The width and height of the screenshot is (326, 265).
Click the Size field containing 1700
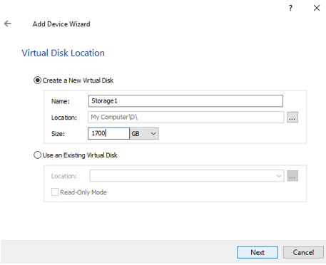pyautogui.click(x=108, y=133)
